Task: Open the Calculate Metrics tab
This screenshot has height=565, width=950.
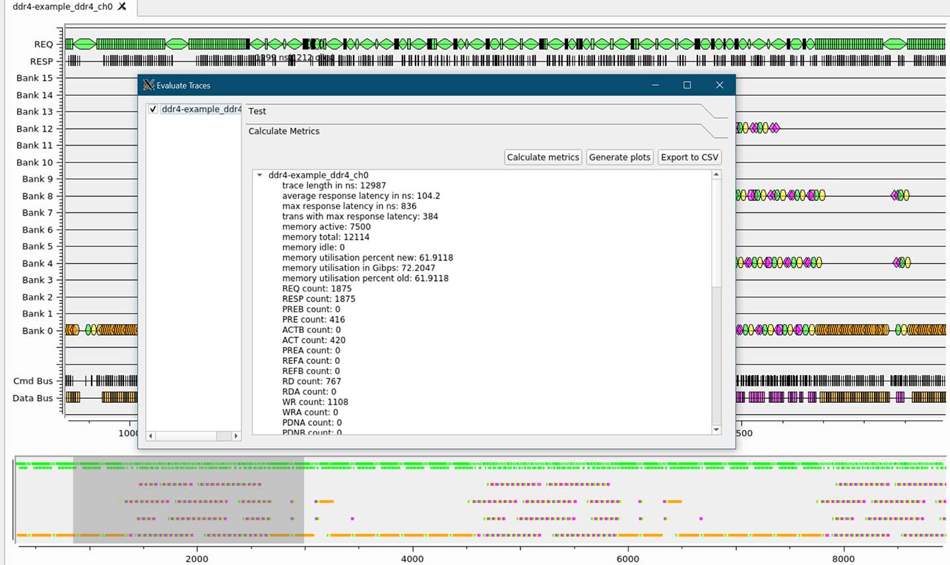Action: [x=284, y=131]
